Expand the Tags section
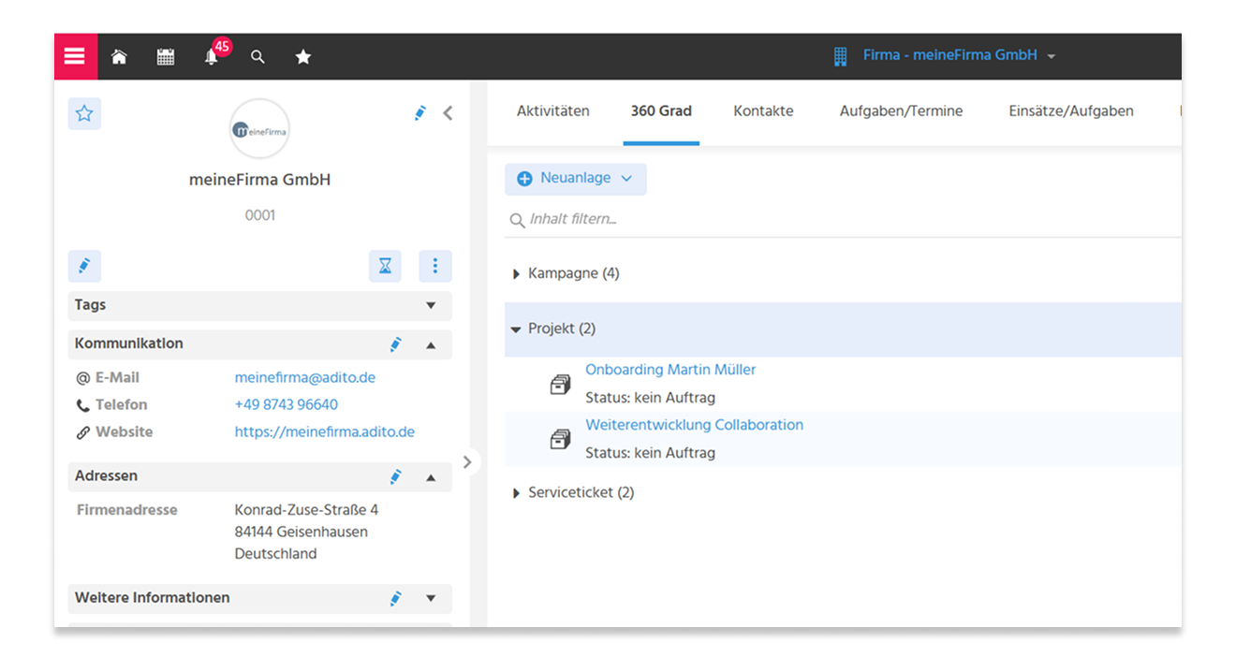 click(431, 305)
